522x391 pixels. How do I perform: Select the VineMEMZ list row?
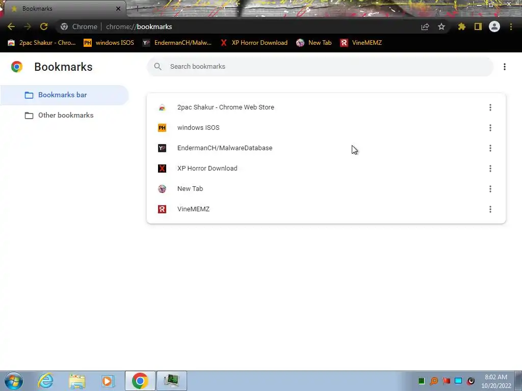tap(326, 209)
